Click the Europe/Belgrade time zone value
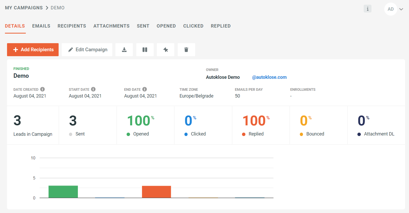This screenshot has height=213, width=409. [x=196, y=96]
